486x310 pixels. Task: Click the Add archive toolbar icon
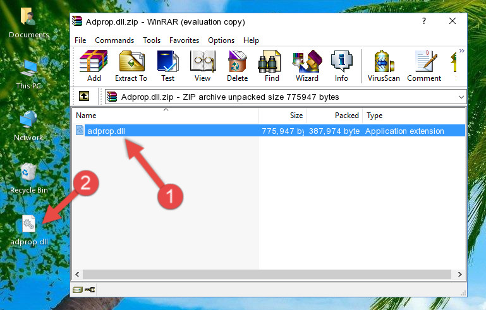[94, 66]
